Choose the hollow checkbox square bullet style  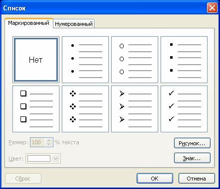(36, 109)
